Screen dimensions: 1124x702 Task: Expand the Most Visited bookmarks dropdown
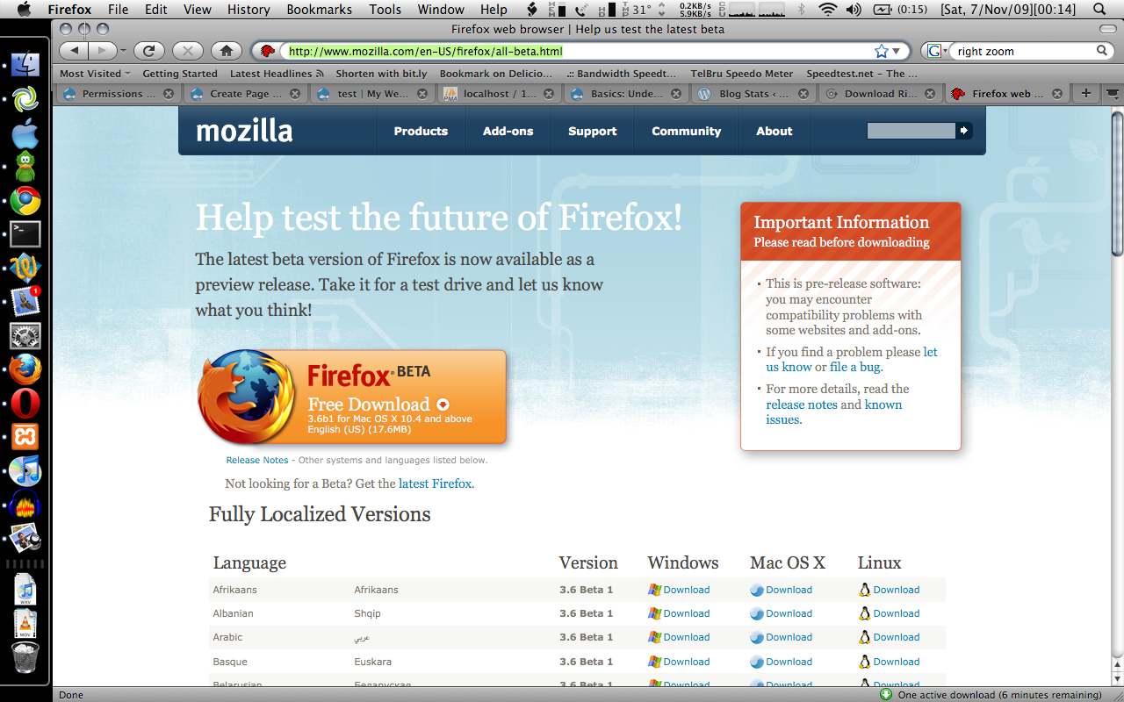click(x=96, y=74)
